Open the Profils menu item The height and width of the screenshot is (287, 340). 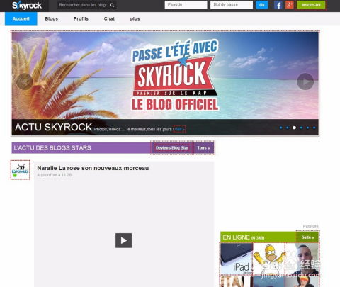(81, 18)
